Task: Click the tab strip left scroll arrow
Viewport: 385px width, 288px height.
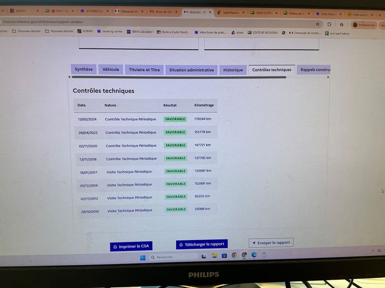Action: pyautogui.click(x=69, y=77)
